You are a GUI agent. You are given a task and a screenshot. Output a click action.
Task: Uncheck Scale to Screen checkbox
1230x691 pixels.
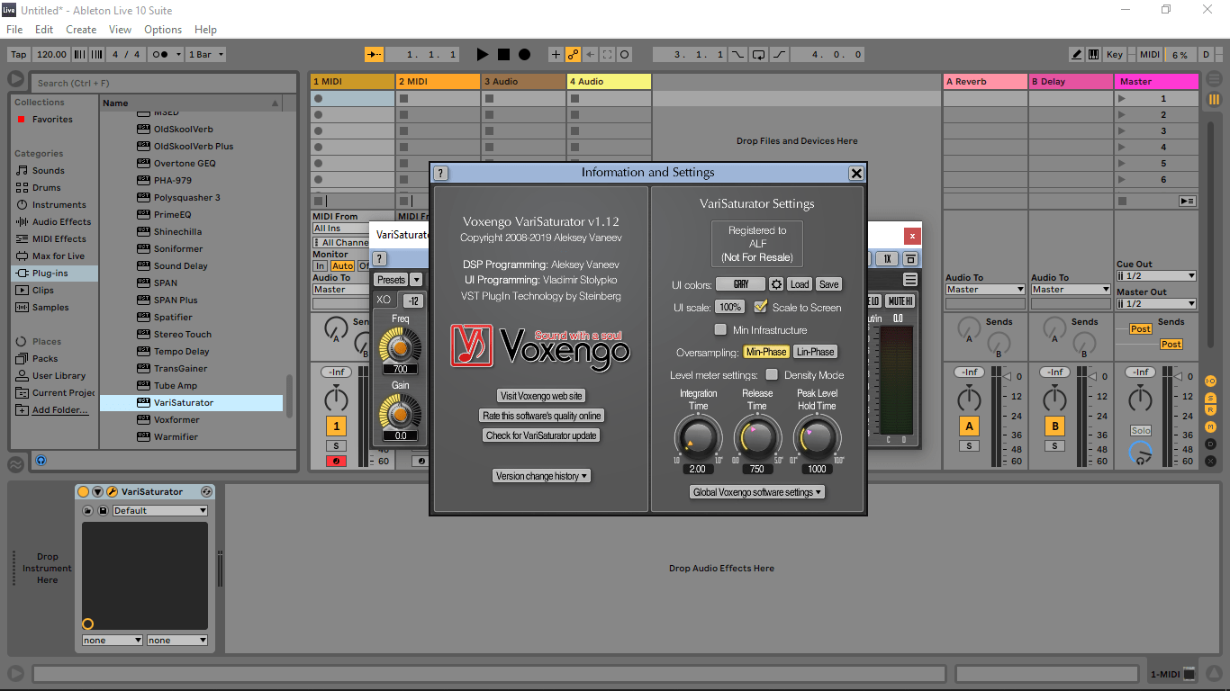tap(760, 307)
